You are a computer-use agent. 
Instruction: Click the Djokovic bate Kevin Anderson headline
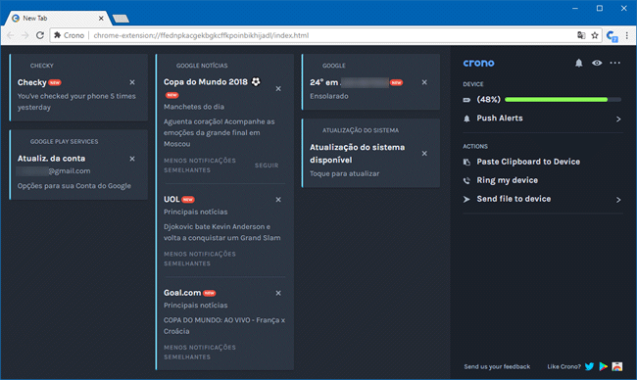point(221,232)
